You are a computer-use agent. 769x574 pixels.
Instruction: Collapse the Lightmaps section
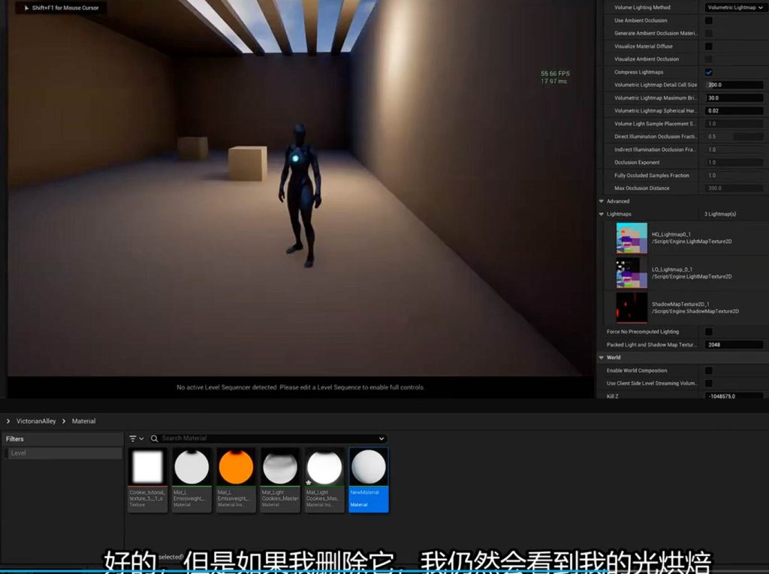point(602,214)
